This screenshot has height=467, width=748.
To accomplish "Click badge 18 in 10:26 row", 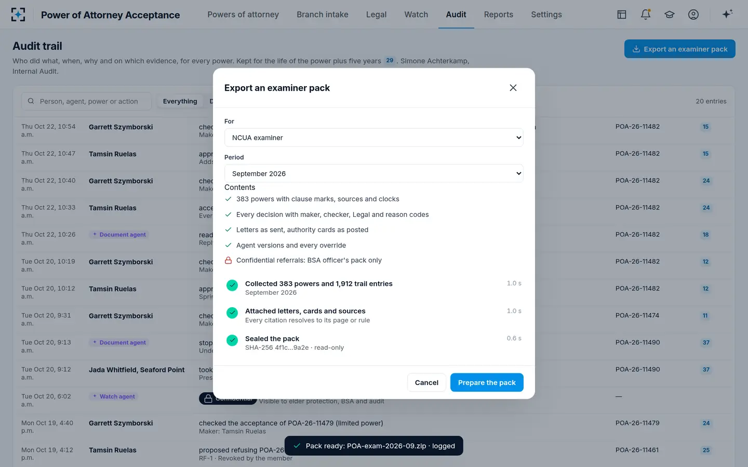I will pyautogui.click(x=705, y=235).
